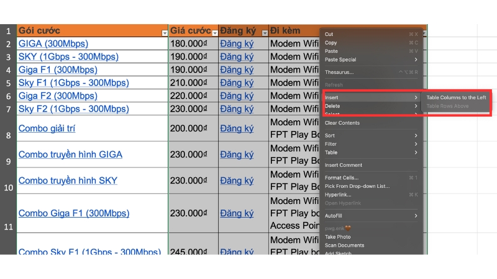Select row header 11
This screenshot has width=497, height=279.
click(x=8, y=213)
